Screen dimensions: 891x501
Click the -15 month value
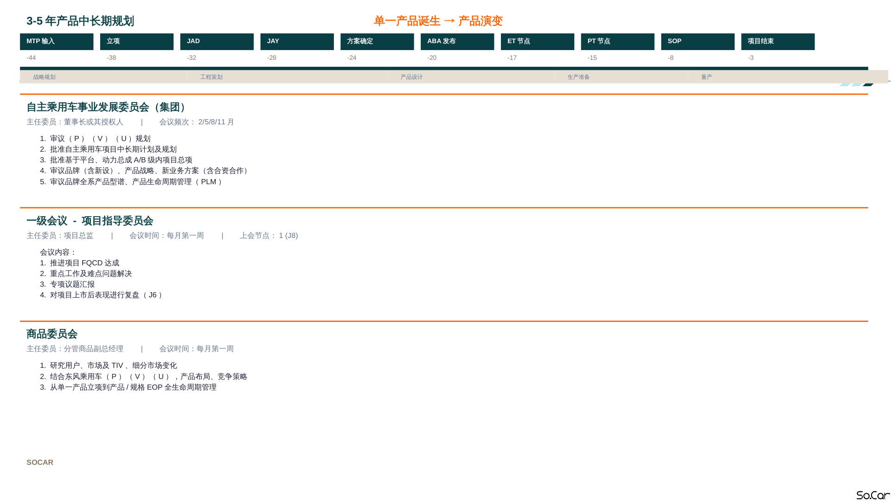[592, 58]
